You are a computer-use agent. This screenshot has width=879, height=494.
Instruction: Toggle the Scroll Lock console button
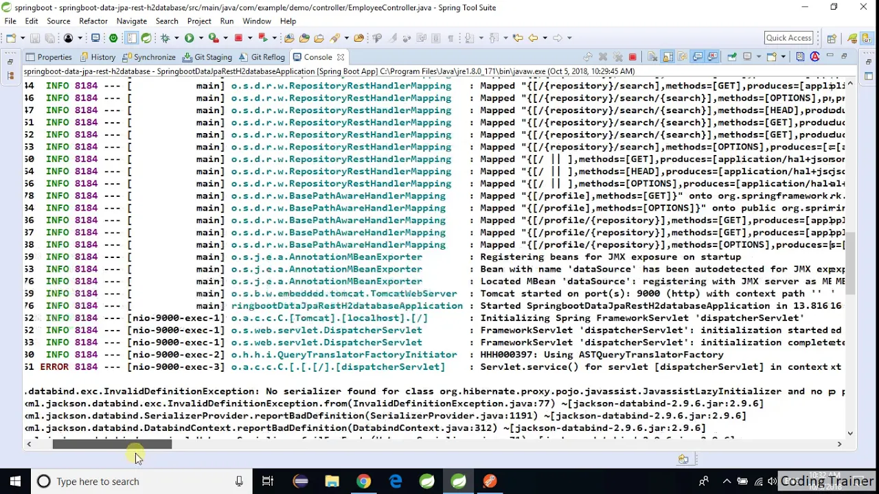pos(668,57)
